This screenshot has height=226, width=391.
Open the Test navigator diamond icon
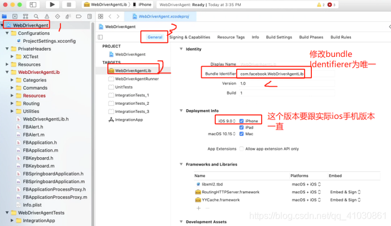(58, 16)
